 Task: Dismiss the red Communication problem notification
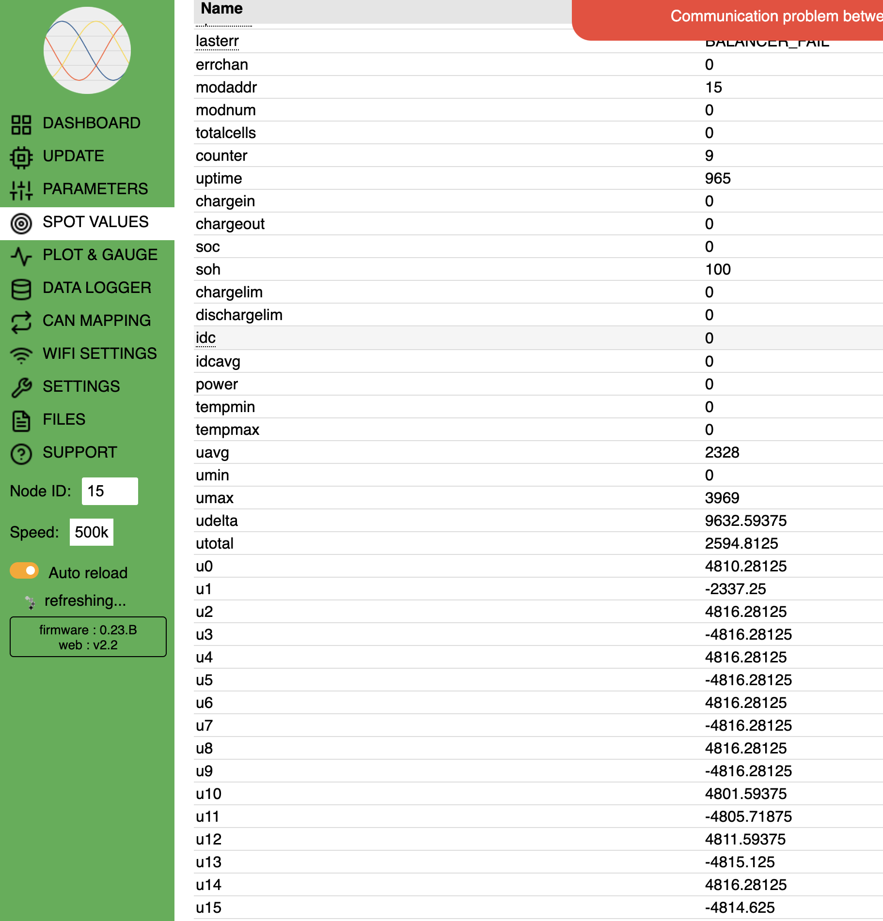click(x=727, y=18)
